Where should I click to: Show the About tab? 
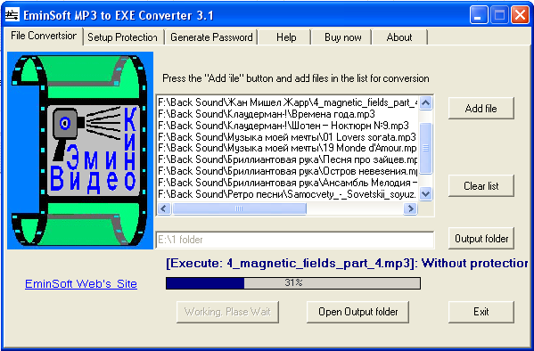[399, 37]
